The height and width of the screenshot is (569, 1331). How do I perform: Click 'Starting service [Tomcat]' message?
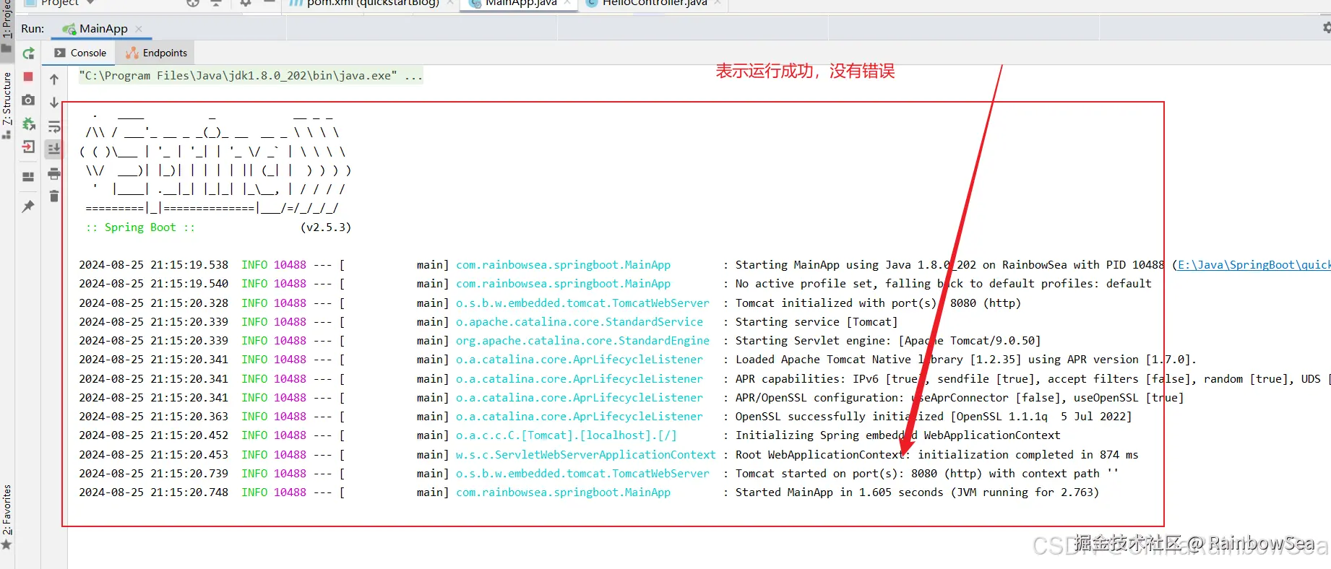click(817, 322)
